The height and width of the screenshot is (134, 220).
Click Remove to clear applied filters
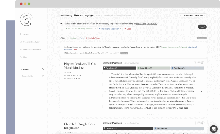[124, 53]
